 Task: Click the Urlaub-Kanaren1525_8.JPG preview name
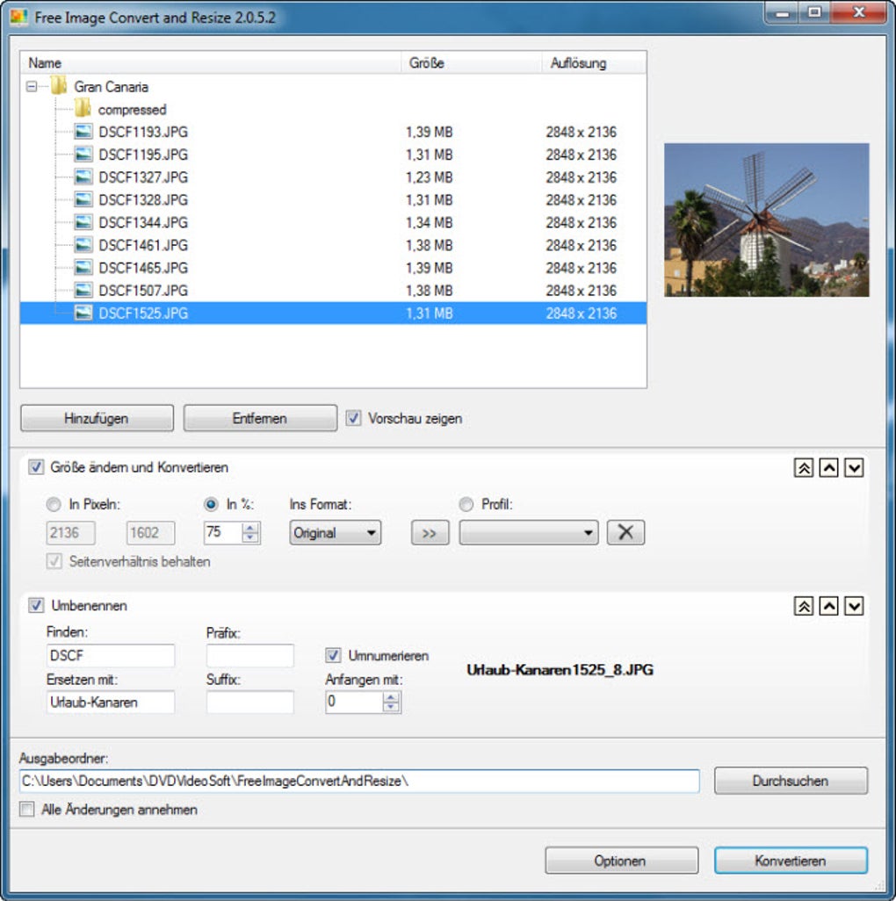[560, 669]
